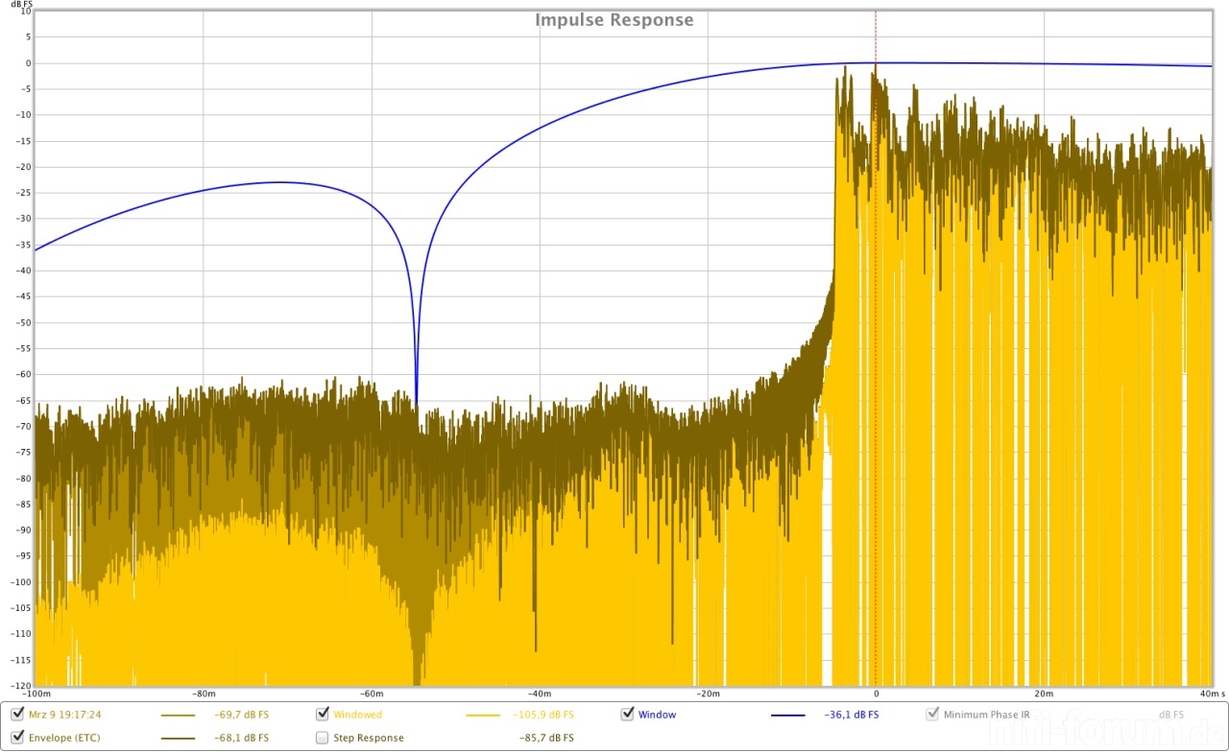Click the -85,7 dB FS Step Response value

click(546, 739)
